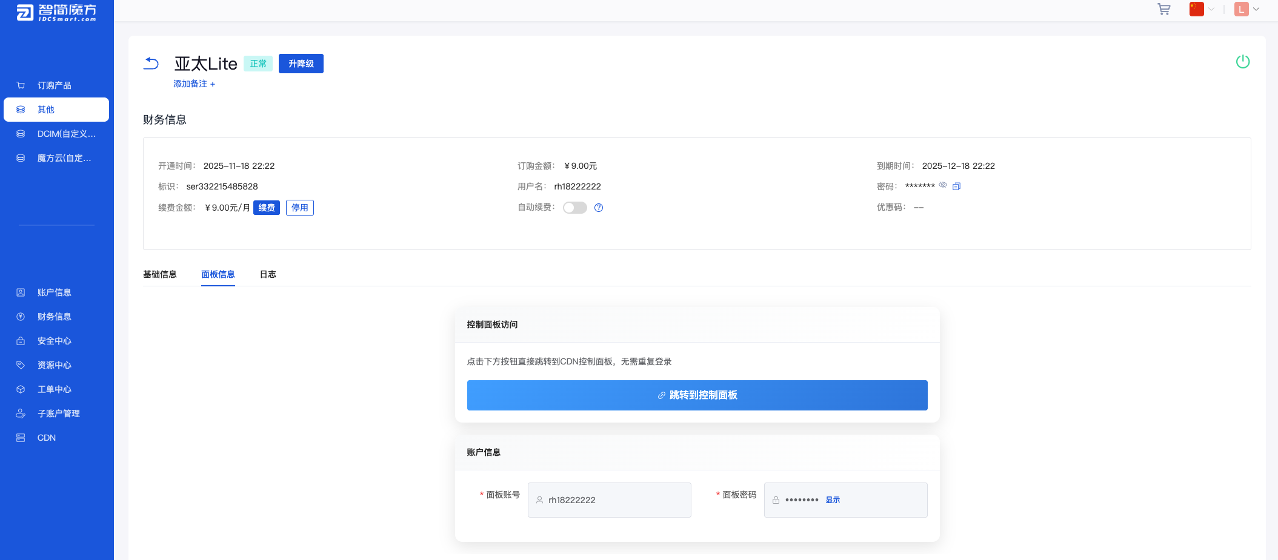The height and width of the screenshot is (560, 1278).
Task: Enable the 自动续费 switch
Action: [574, 208]
